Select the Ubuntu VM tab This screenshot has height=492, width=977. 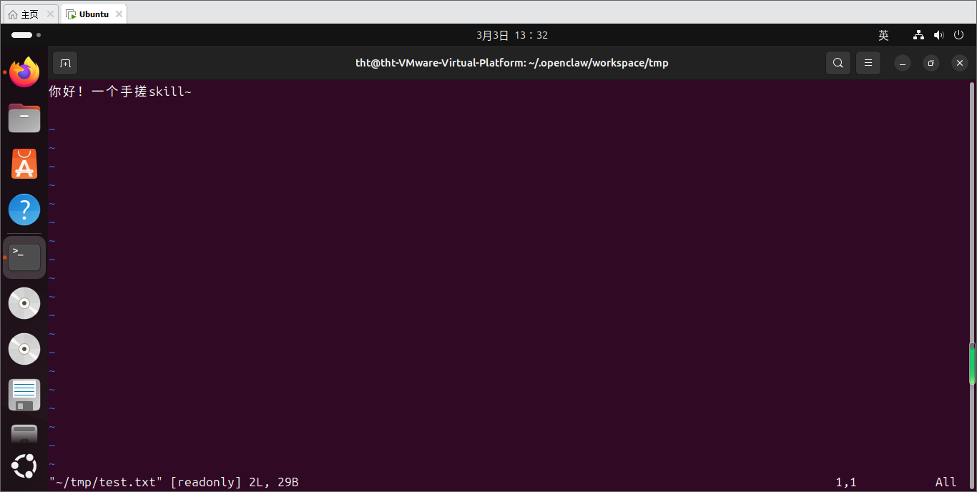click(x=93, y=14)
